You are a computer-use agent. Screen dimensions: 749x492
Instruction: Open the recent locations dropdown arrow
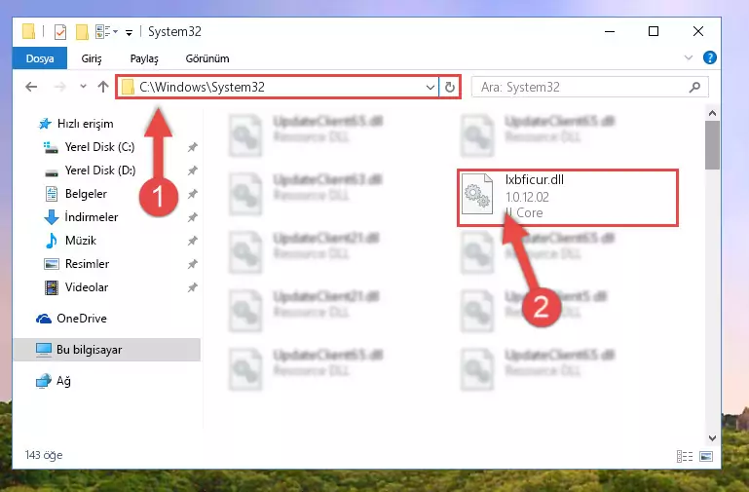[x=83, y=87]
